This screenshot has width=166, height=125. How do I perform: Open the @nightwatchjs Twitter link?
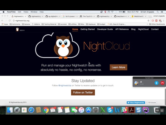click(65, 85)
